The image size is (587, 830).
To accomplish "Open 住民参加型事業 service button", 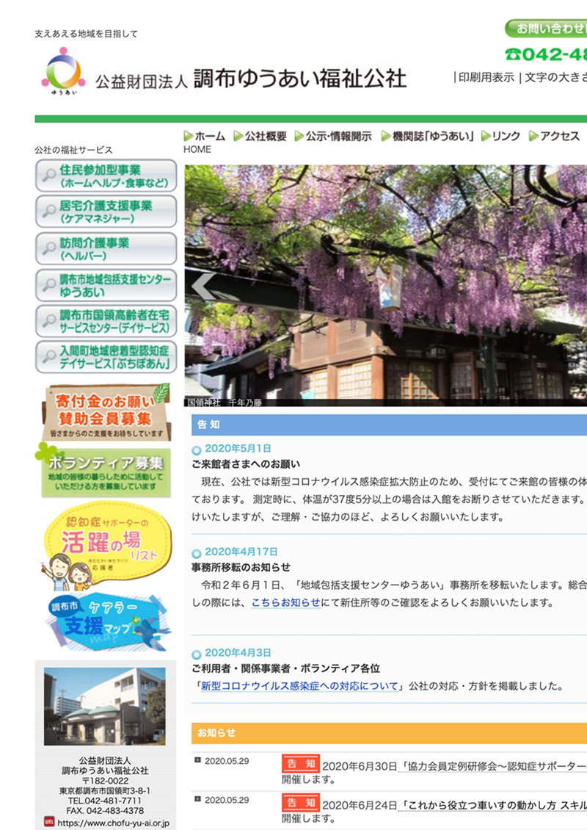I will [x=106, y=176].
